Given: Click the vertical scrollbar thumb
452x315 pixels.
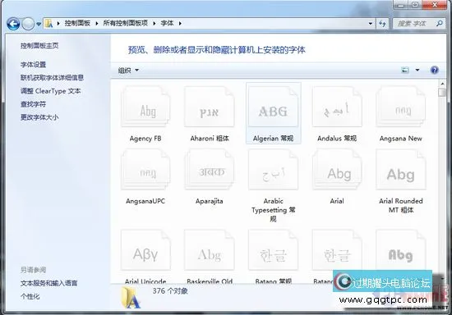Looking at the screenshot, I should click(441, 93).
